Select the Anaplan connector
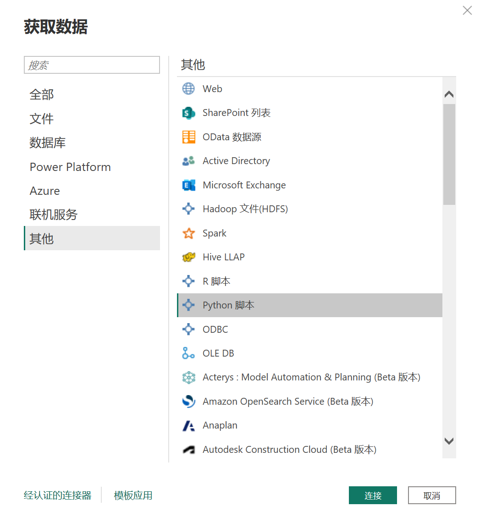 coord(220,425)
